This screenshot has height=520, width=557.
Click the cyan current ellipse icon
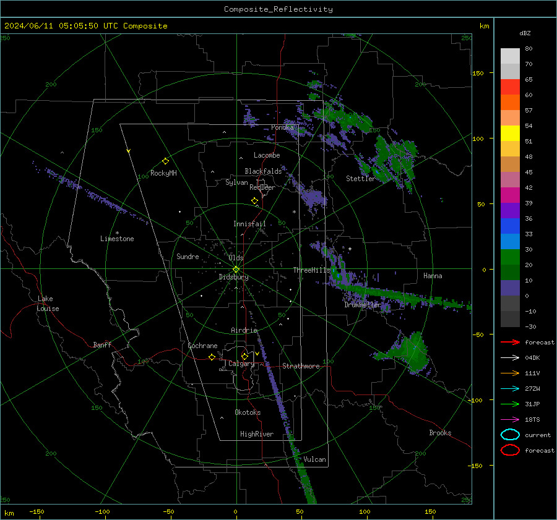pyautogui.click(x=510, y=435)
